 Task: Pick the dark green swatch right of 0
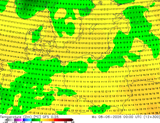click(x=32, y=120)
